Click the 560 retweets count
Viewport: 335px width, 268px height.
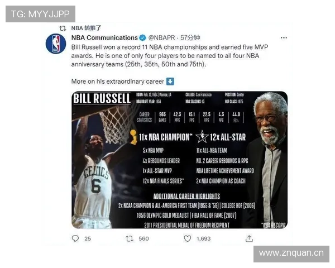coord(143,239)
